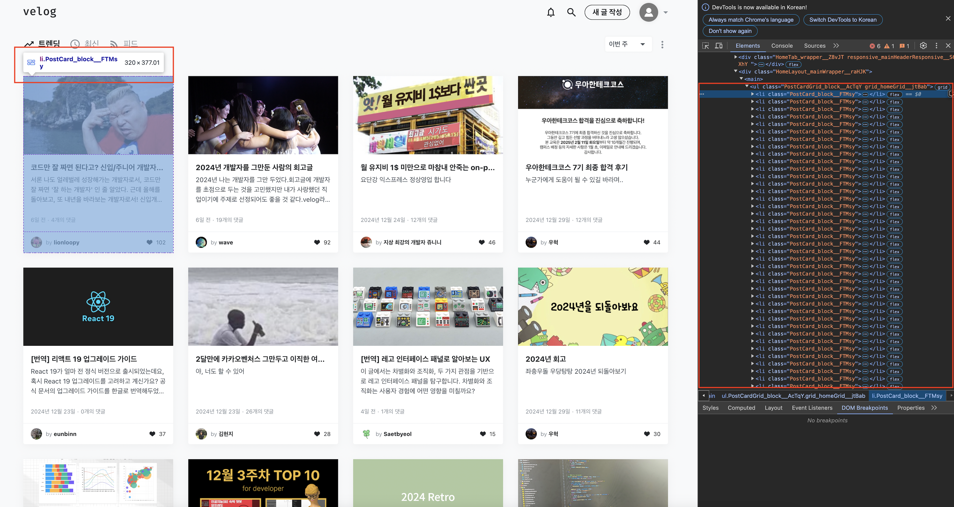Open the 이번 주 period dropdown
This screenshot has height=507, width=954.
pos(628,44)
